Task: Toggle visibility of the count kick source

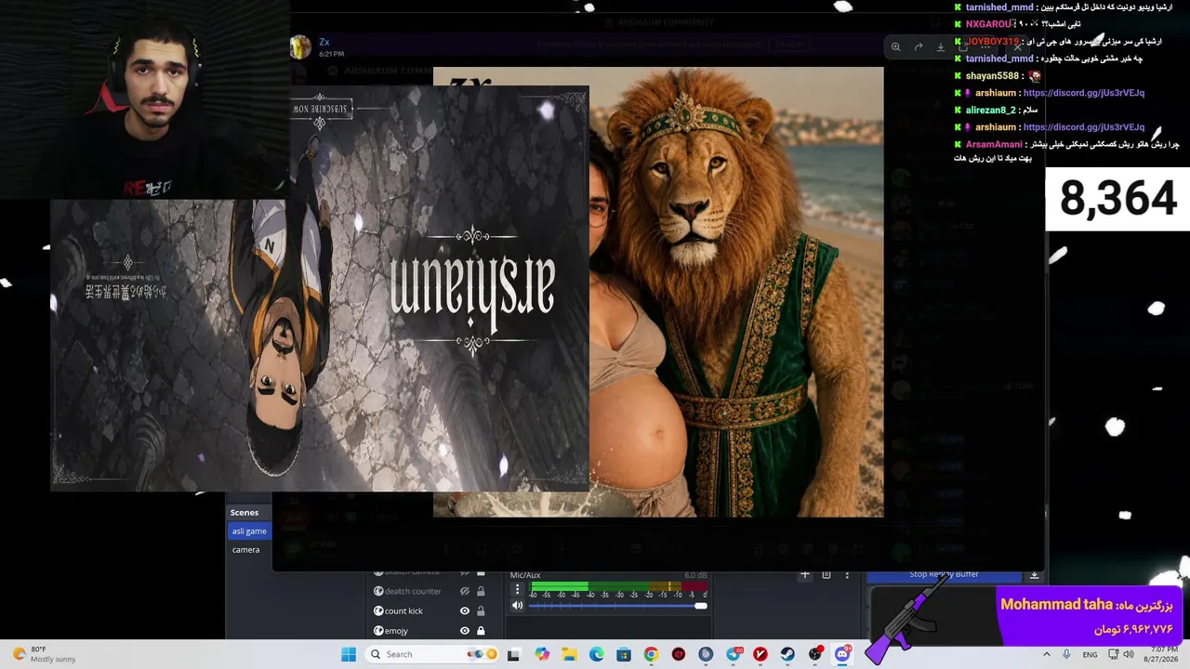Action: pos(464,610)
